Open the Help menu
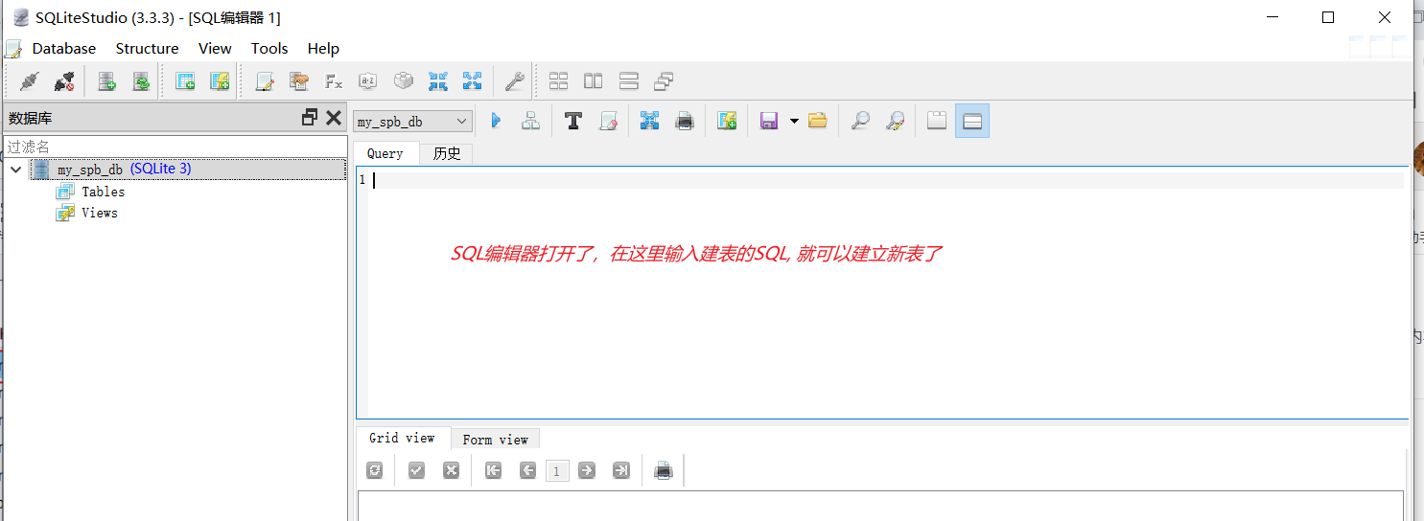The image size is (1424, 521). click(x=323, y=48)
